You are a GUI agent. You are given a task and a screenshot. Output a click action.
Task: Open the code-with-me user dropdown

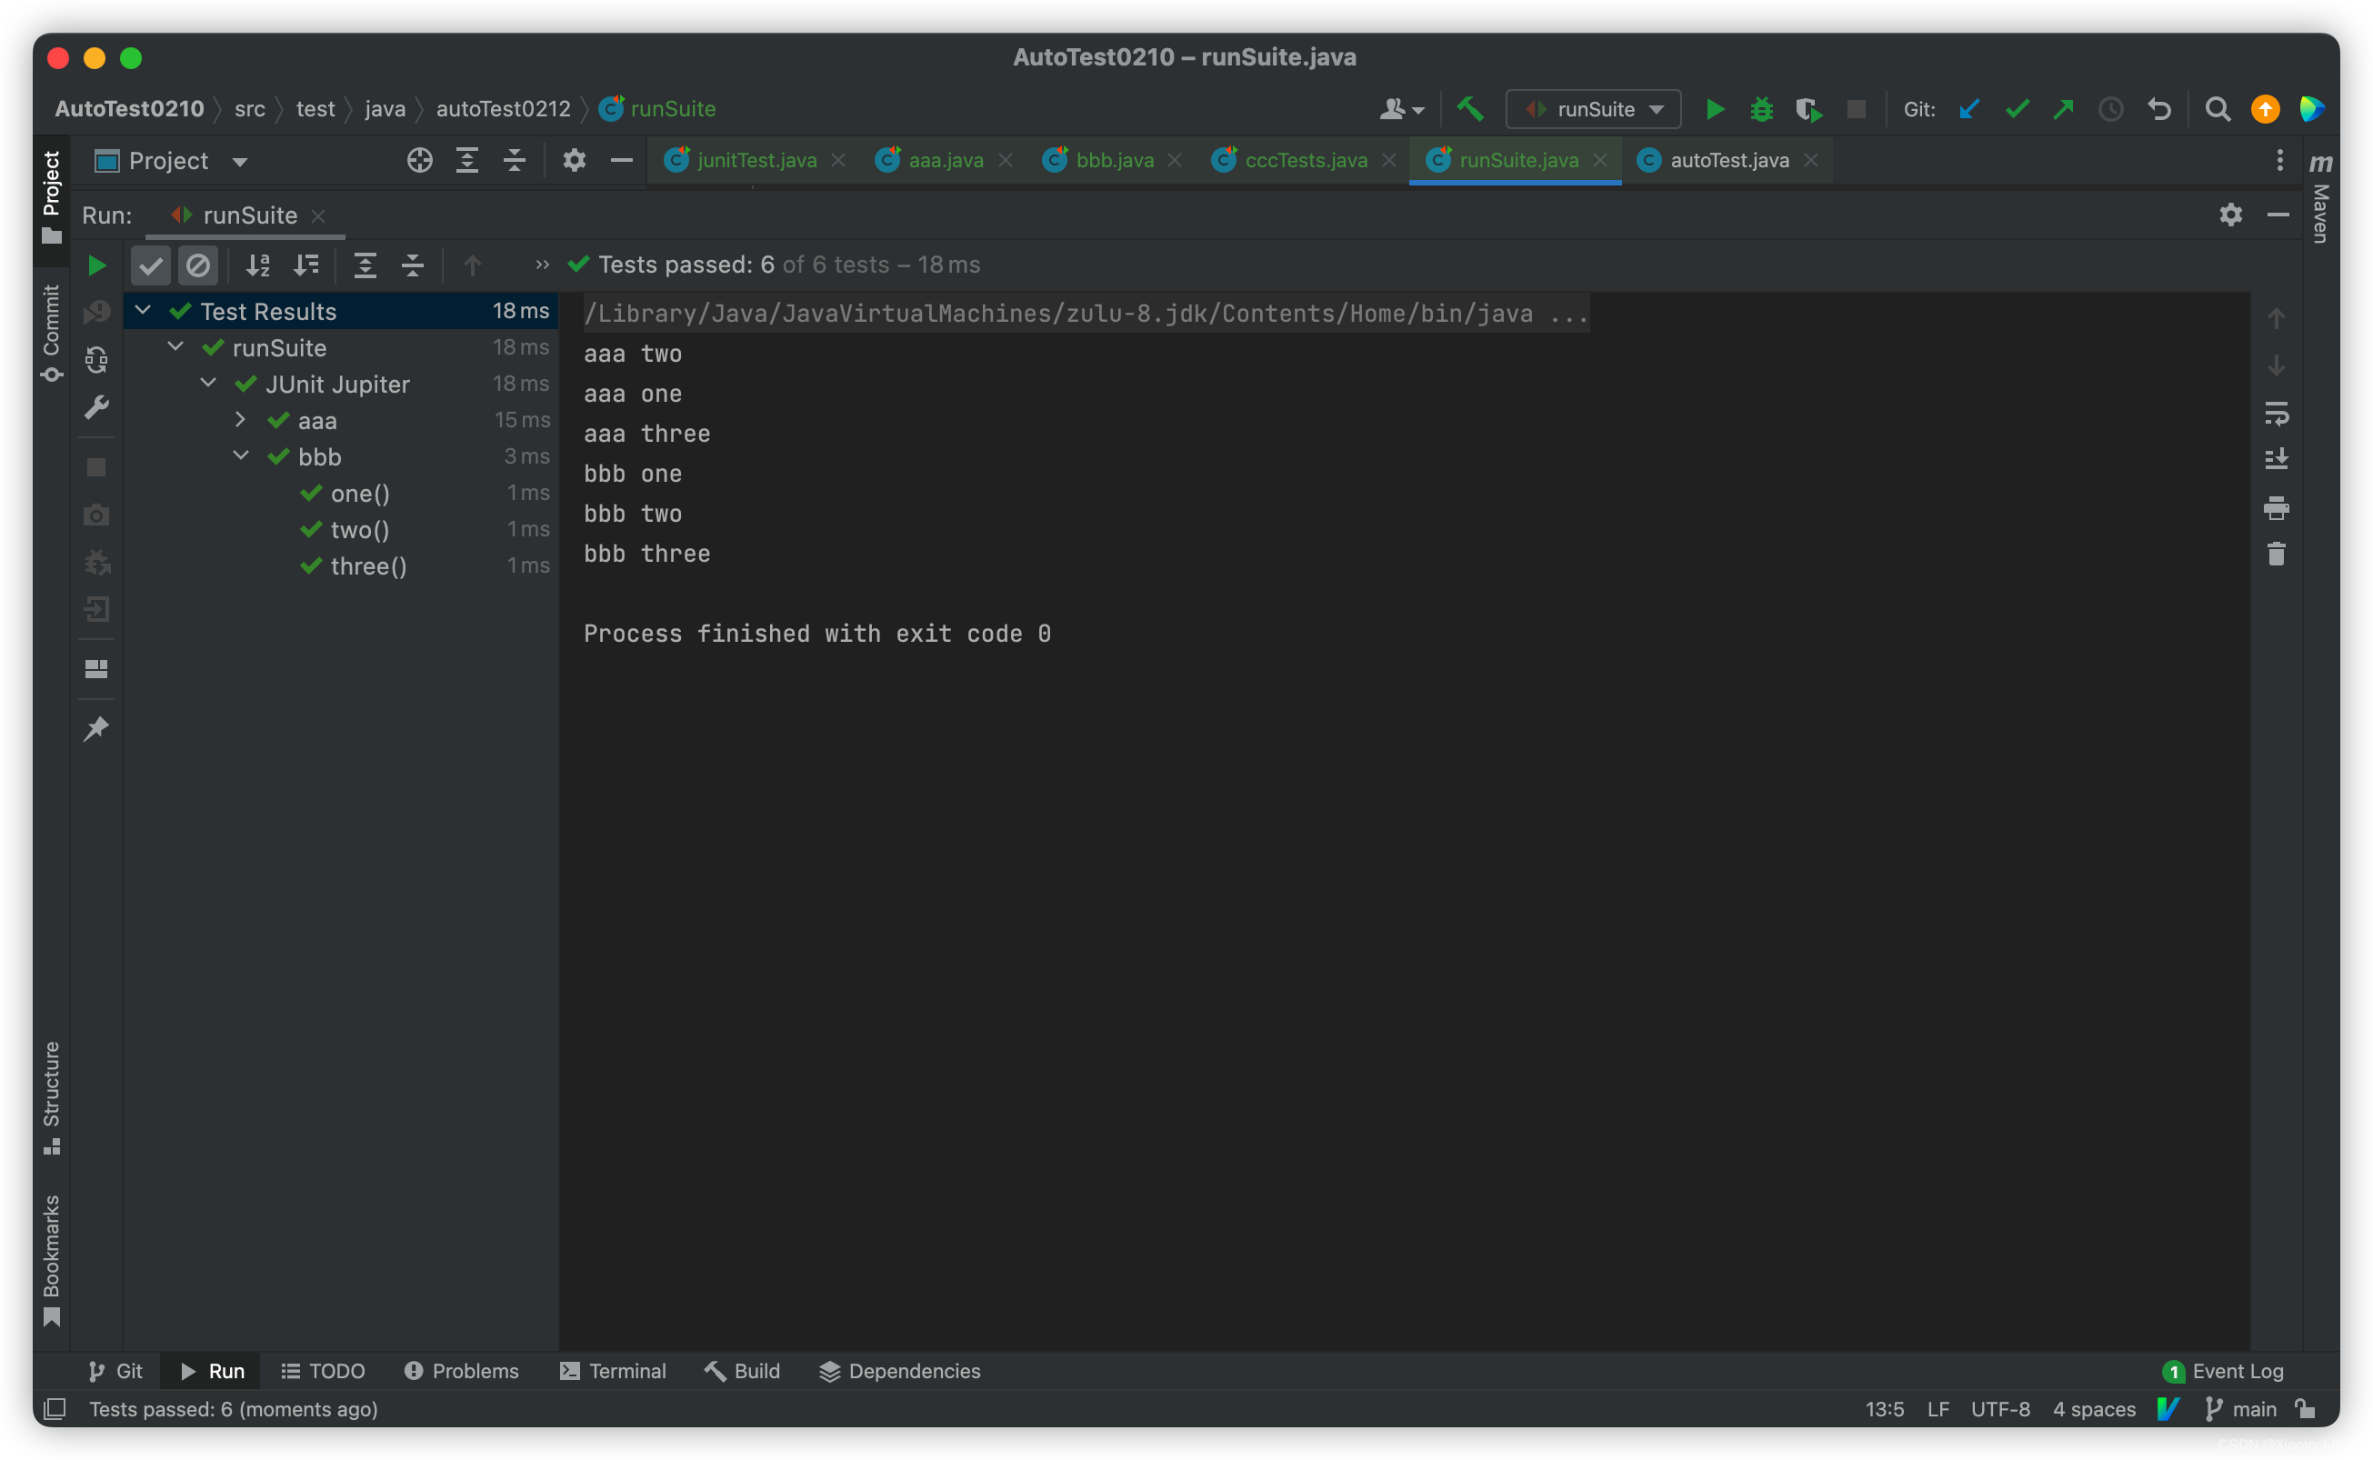pos(1402,109)
